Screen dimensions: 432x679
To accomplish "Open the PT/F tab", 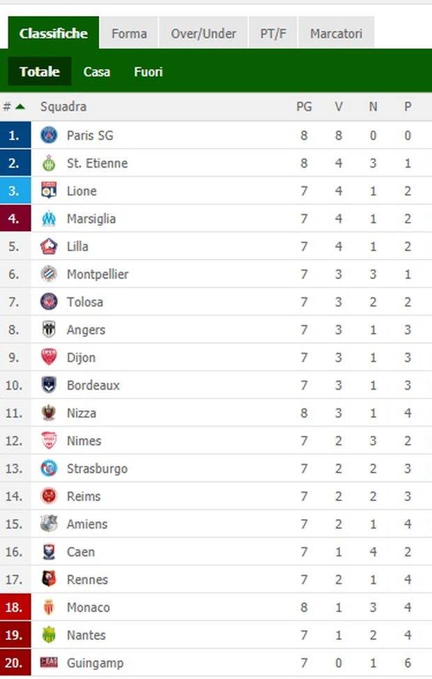I will point(273,33).
